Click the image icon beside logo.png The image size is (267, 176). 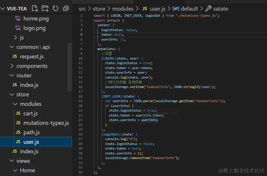(x=18, y=28)
